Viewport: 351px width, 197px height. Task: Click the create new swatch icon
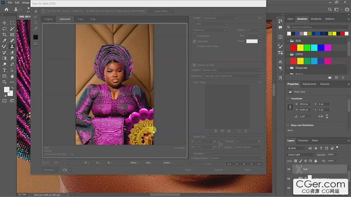click(337, 78)
